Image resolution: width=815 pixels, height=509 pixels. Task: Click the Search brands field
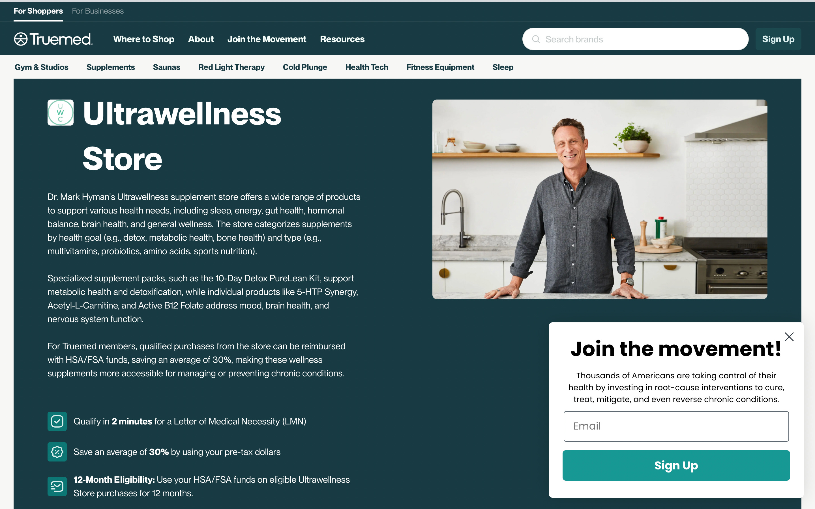pos(635,39)
